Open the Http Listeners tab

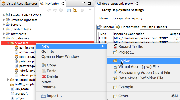coord(154,27)
